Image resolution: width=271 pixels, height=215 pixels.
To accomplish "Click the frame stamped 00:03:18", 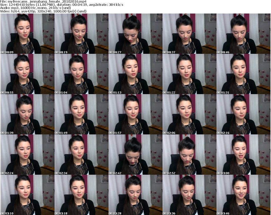I will pyautogui.click(x=82, y=195).
